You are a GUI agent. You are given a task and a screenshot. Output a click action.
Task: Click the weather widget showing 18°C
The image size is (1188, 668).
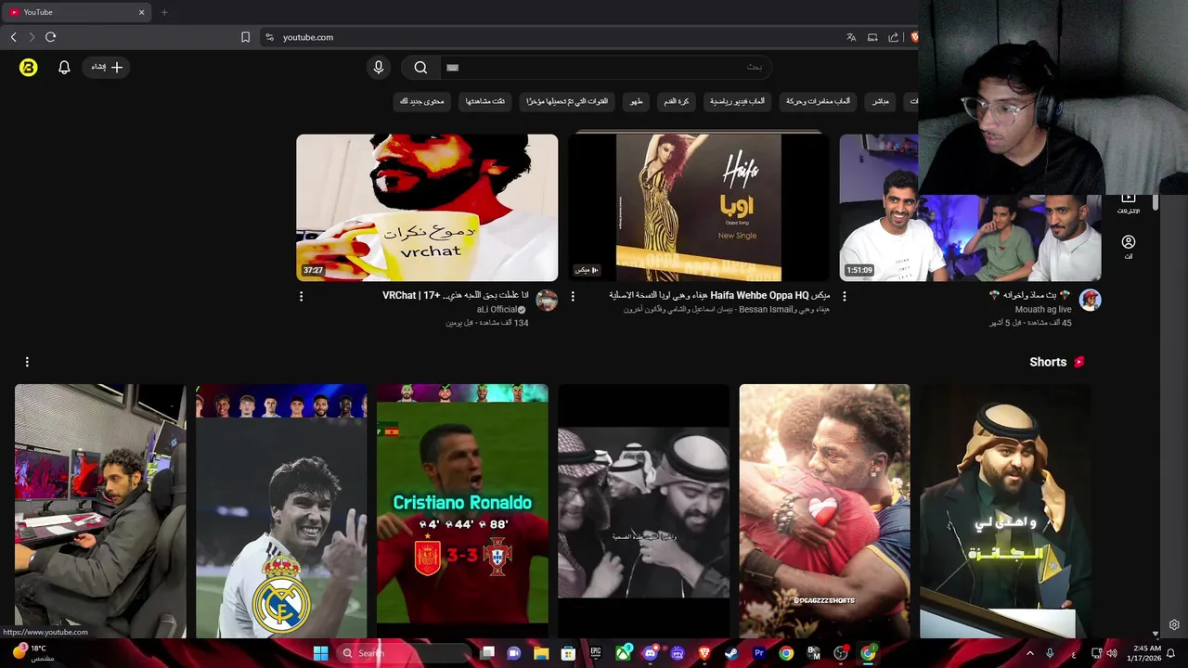[32, 653]
